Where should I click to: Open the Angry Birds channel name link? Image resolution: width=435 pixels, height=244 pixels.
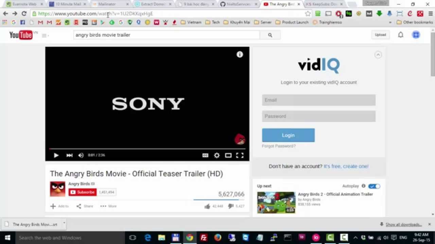(x=79, y=184)
